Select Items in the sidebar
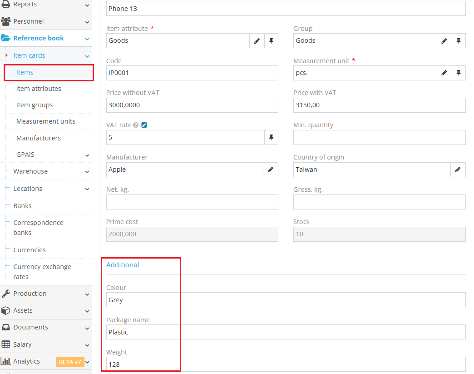The image size is (474, 374). click(x=25, y=72)
